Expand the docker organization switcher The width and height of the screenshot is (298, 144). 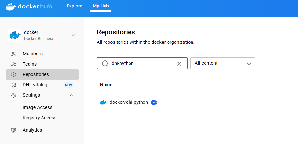73,35
